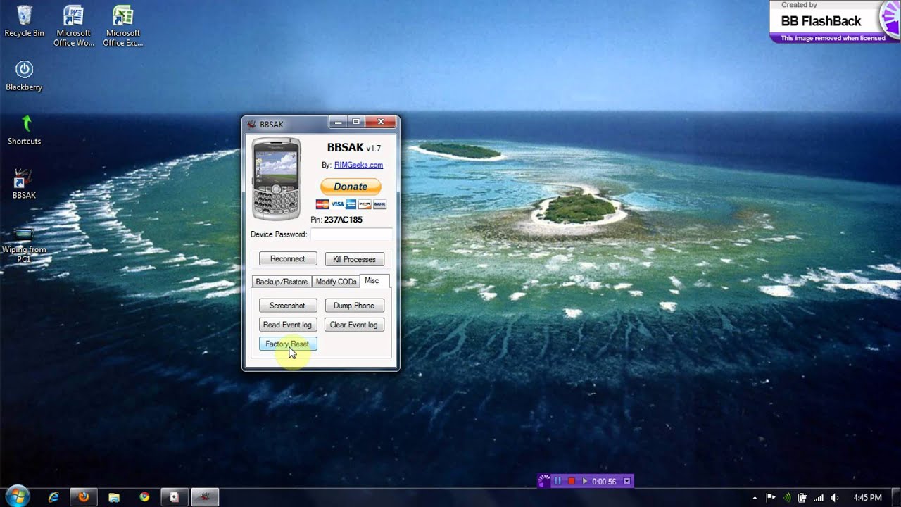Open the network signal tray icon
901x507 pixels.
[819, 498]
